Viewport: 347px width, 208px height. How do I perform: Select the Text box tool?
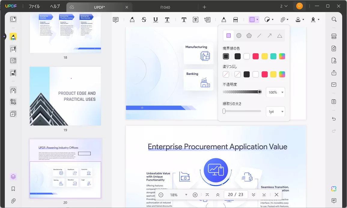point(195,20)
